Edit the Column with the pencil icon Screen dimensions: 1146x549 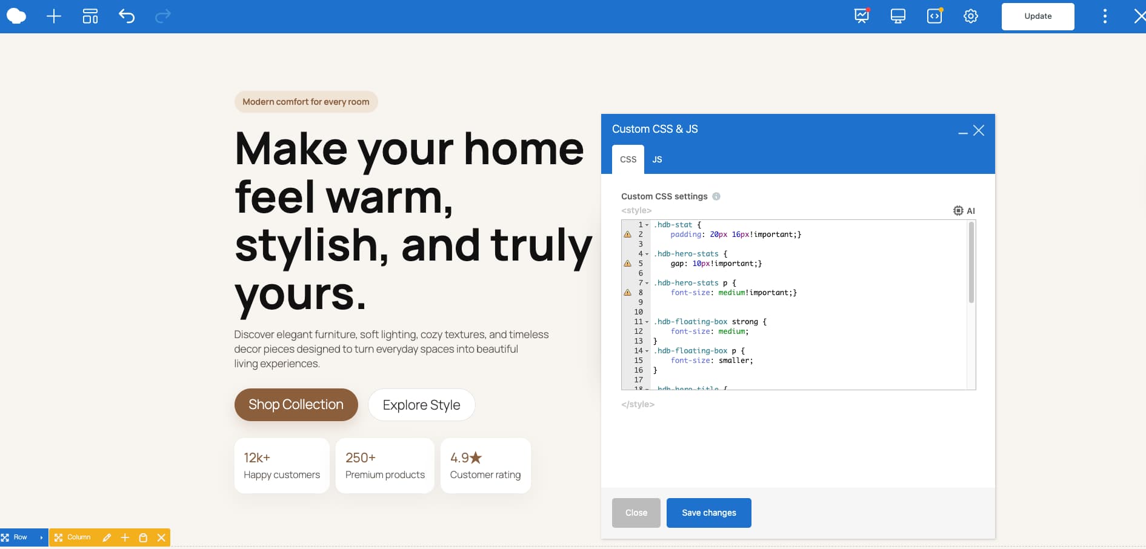point(107,537)
